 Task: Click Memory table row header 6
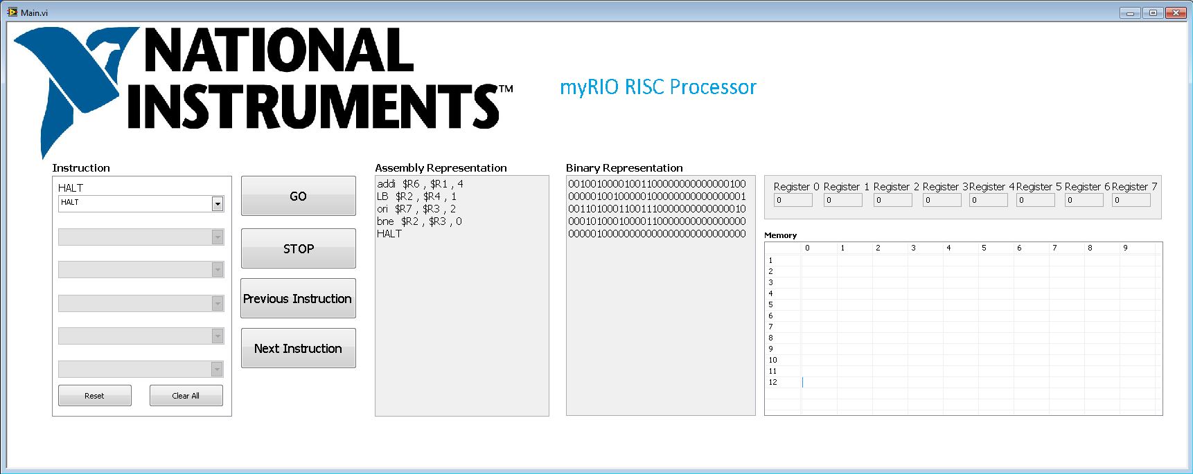point(770,316)
